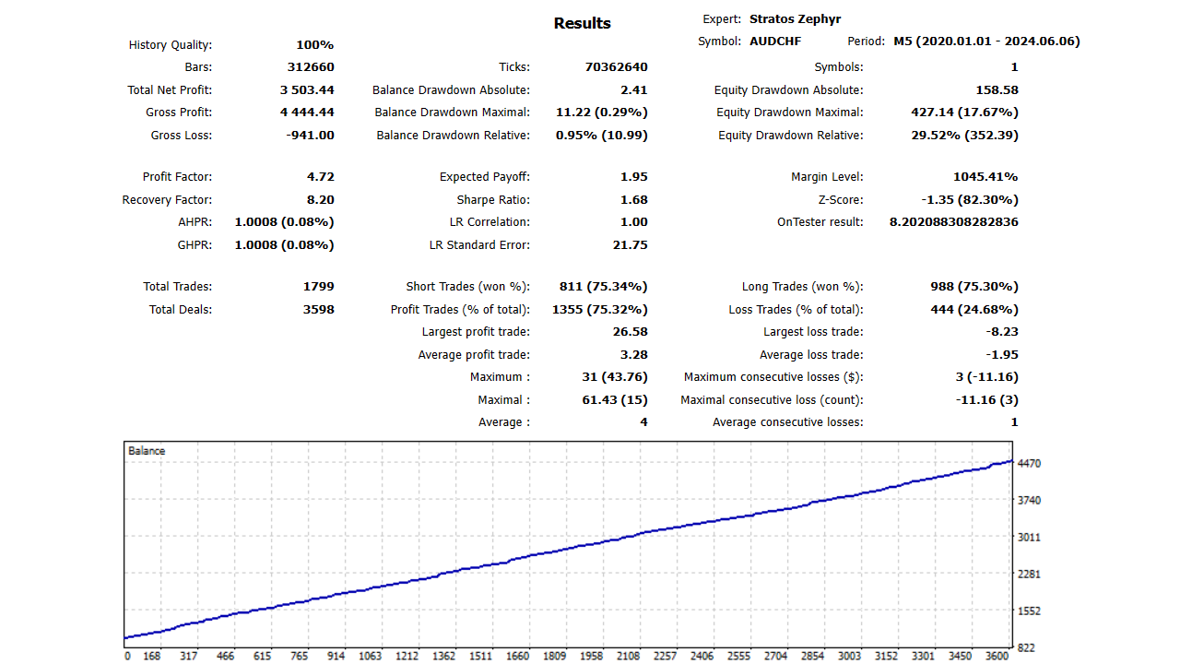Click the Equity Drawdown Maximal label
The width and height of the screenshot is (1180, 664).
[790, 113]
